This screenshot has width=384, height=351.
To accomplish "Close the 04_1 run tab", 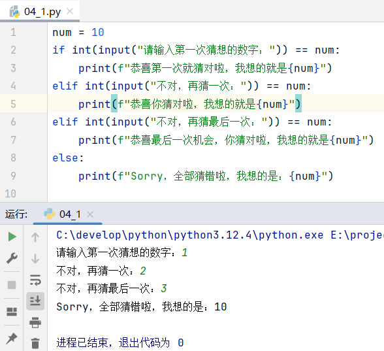I will tap(90, 214).
